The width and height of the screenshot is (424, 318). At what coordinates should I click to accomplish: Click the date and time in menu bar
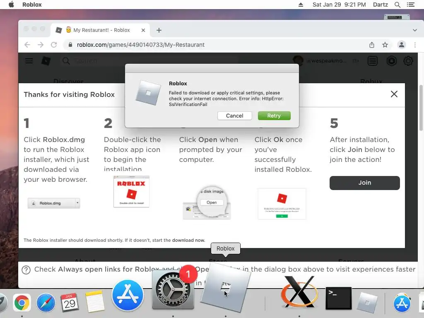[339, 5]
